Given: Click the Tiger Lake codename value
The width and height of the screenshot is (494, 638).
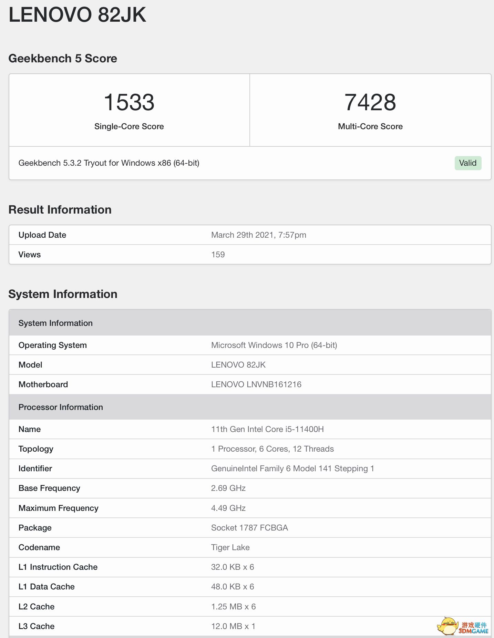Looking at the screenshot, I should (230, 547).
